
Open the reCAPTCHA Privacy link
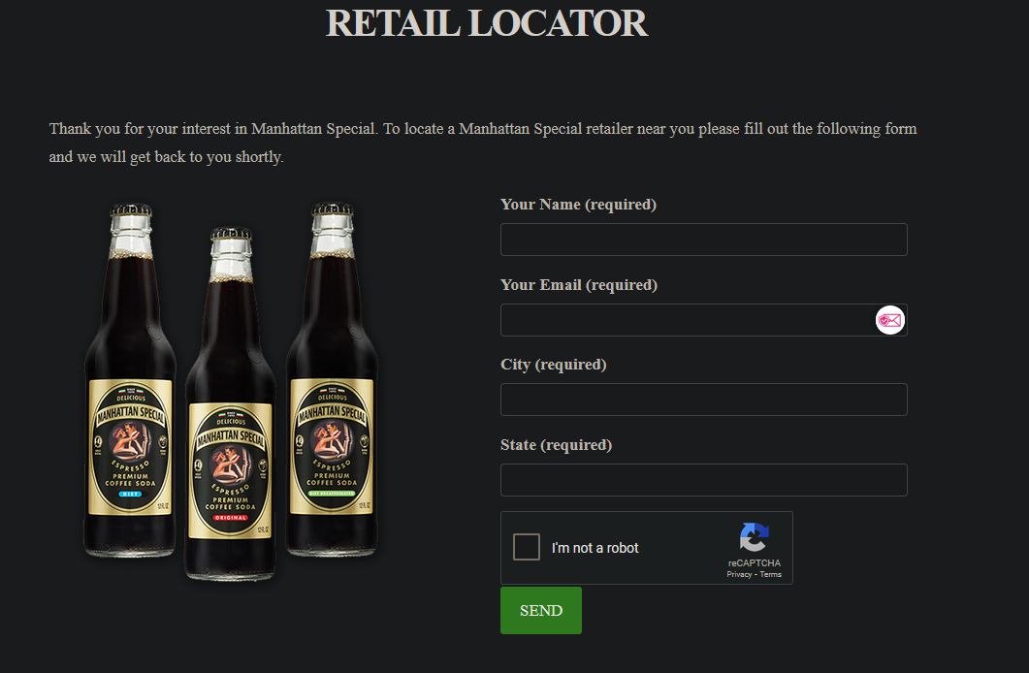(x=739, y=575)
